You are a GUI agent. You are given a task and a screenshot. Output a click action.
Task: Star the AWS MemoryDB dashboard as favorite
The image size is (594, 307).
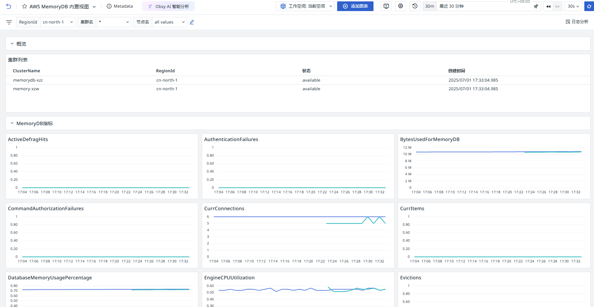[x=25, y=6]
